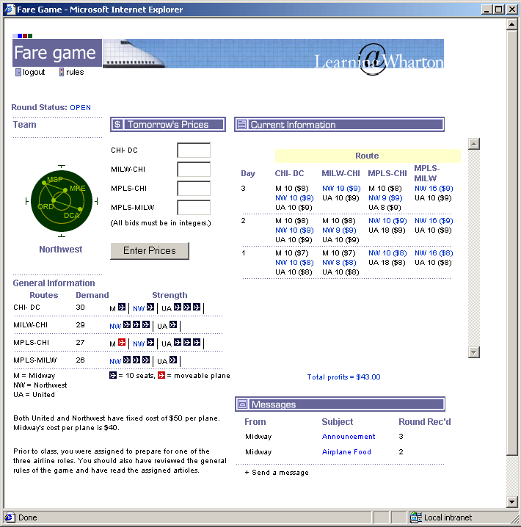Click 'Total profits = $43.00' text
The height and width of the screenshot is (527, 521).
pyautogui.click(x=343, y=377)
